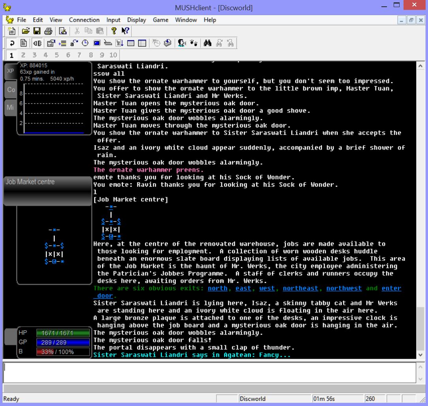
Task: Toggle trace with the paw prints icon
Action: coord(193,43)
